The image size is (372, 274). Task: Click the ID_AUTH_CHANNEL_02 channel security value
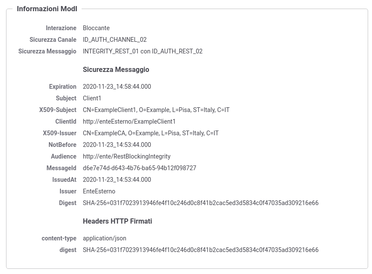point(115,40)
